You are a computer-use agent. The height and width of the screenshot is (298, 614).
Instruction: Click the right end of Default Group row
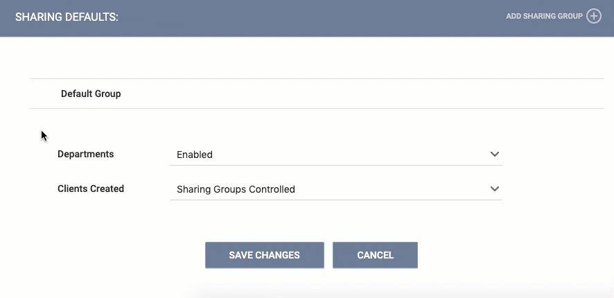click(548, 94)
